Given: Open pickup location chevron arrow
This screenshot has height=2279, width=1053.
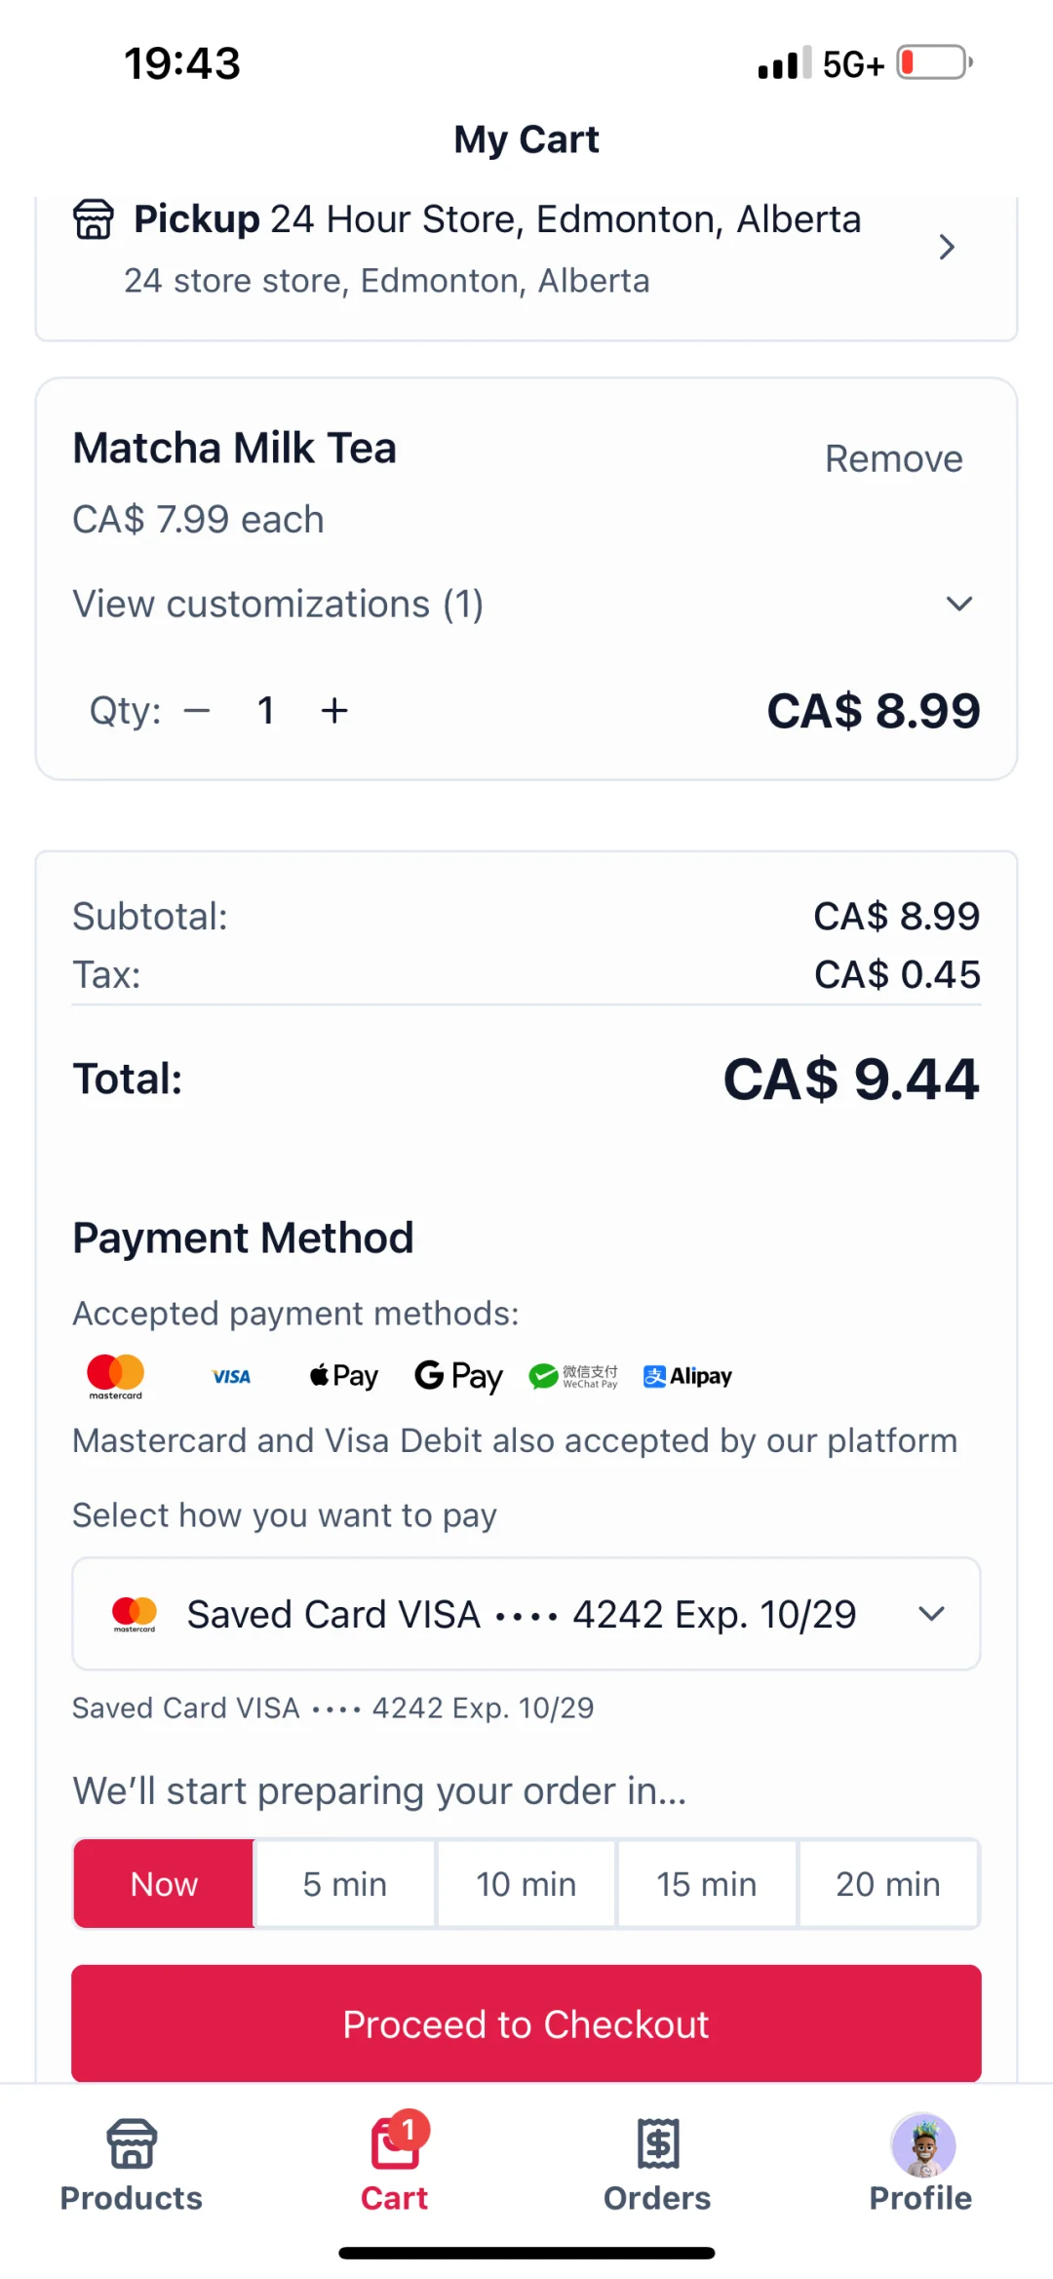Looking at the screenshot, I should (x=946, y=247).
